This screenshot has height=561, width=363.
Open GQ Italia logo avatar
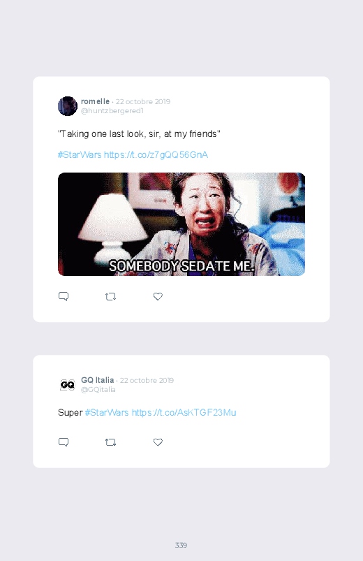pos(68,385)
